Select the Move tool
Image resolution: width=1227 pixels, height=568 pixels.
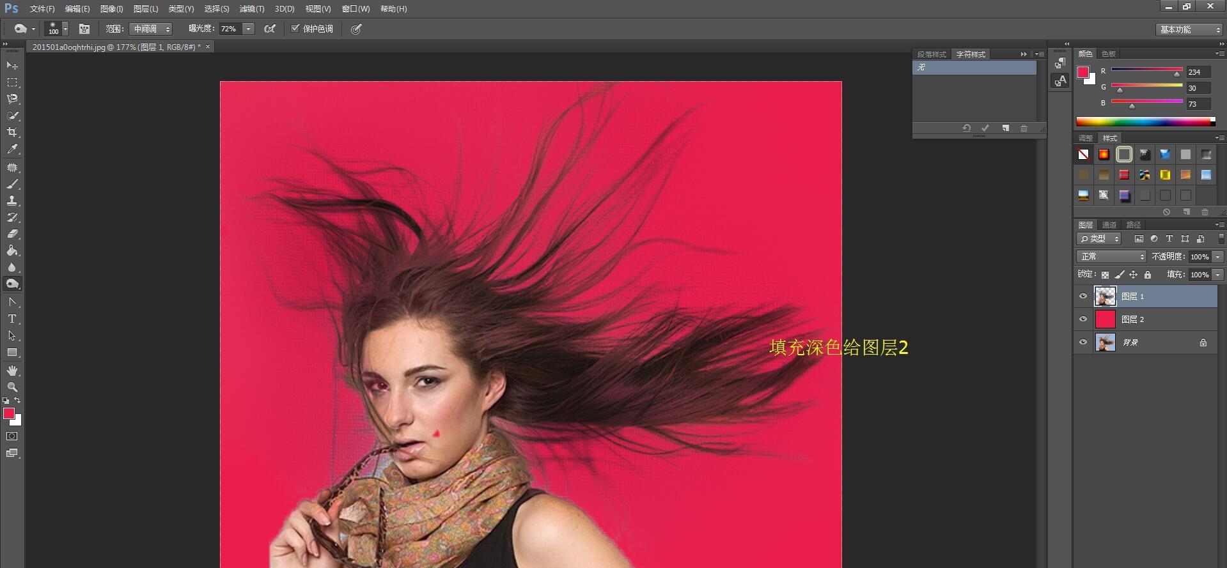tap(12, 66)
